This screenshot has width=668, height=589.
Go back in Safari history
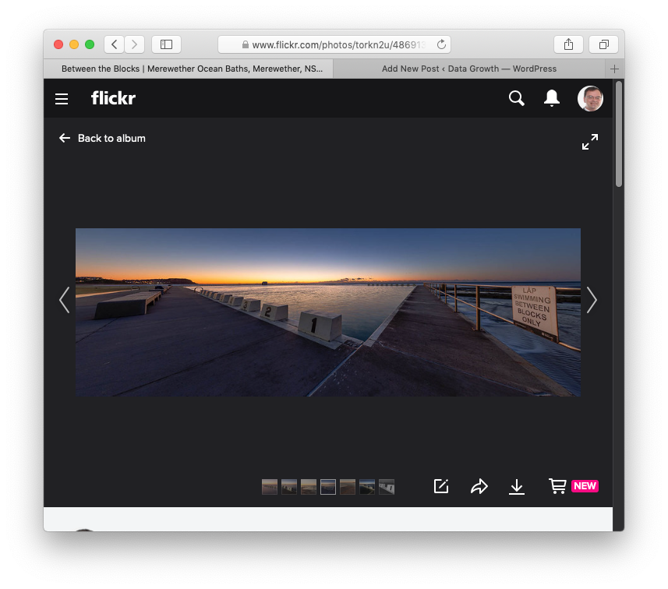point(114,44)
